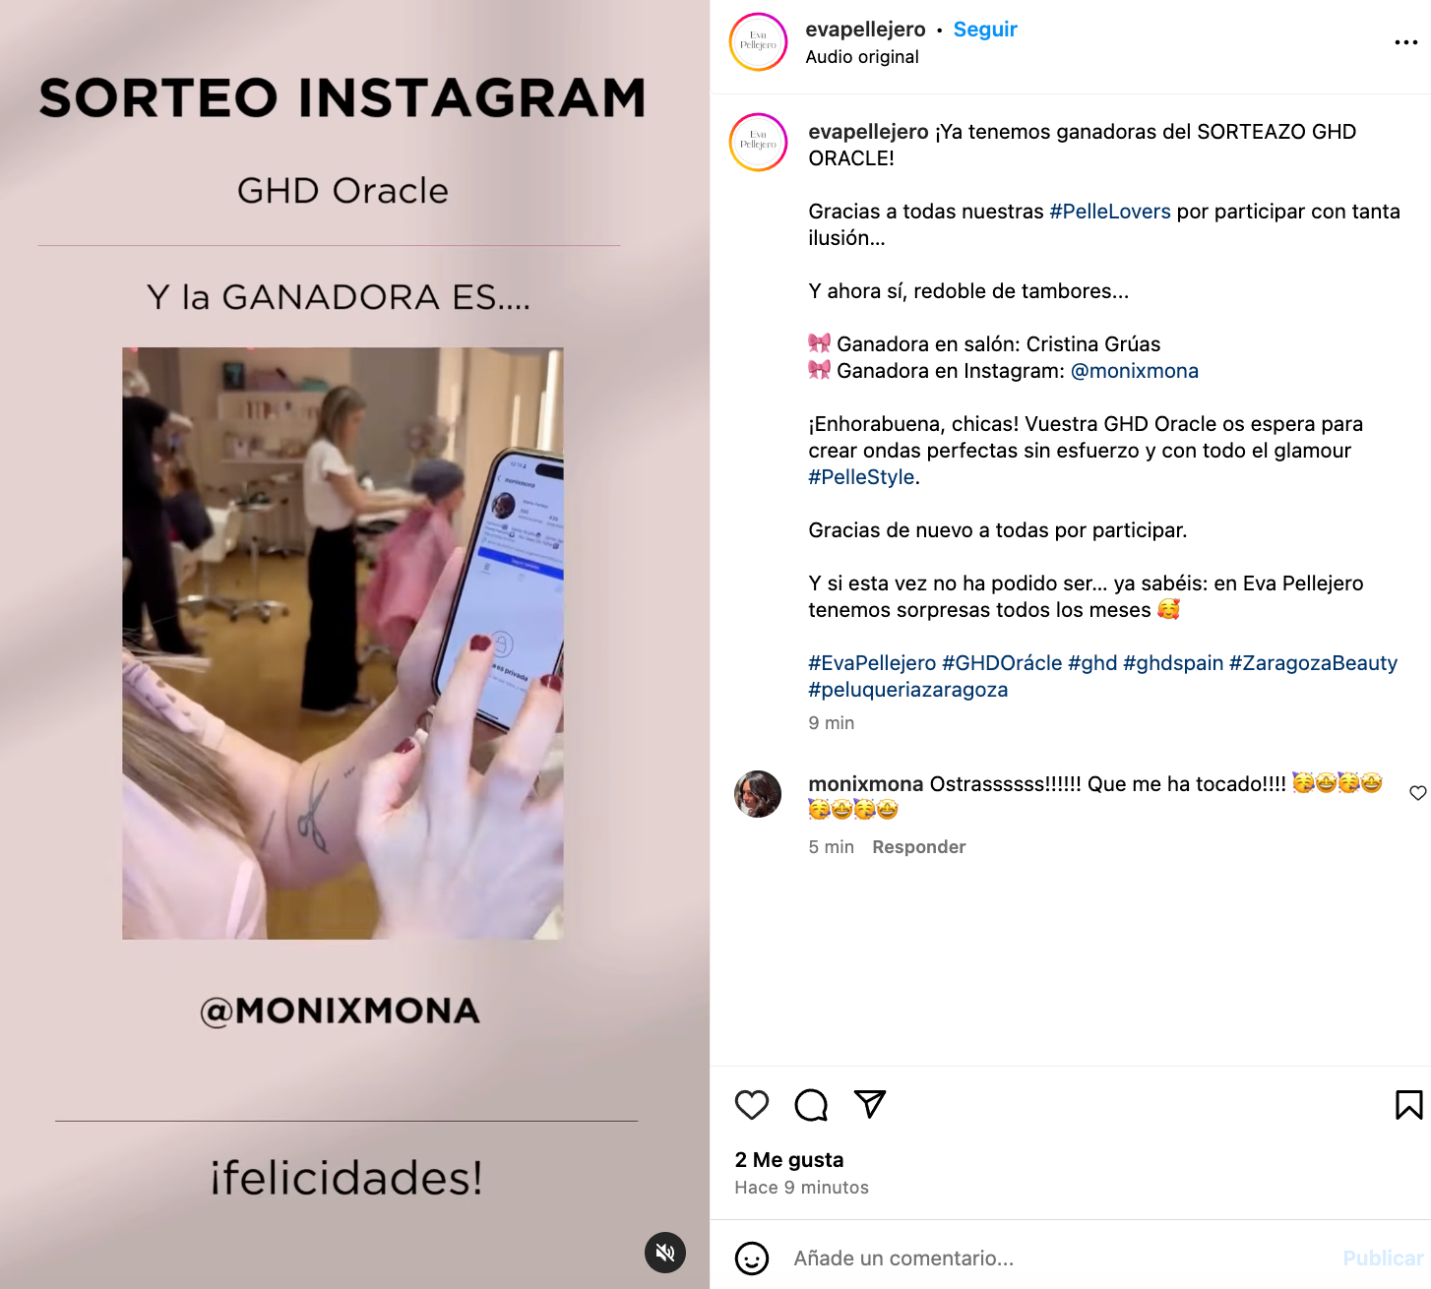
Task: Open the #peluqueriazaragoza hashtag
Action: [x=908, y=690]
